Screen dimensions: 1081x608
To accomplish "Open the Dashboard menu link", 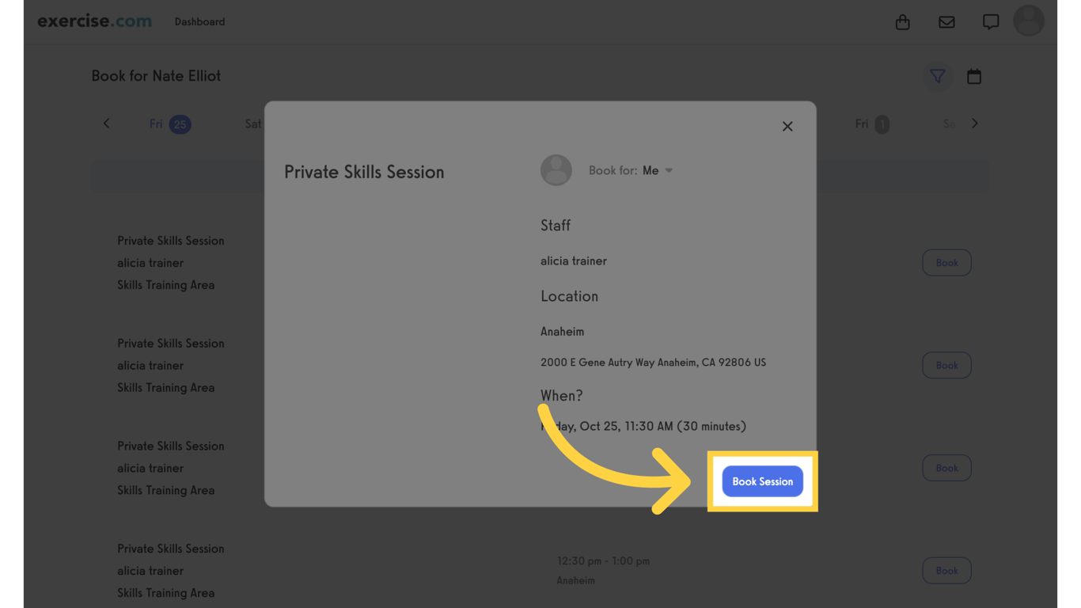I will click(x=199, y=22).
